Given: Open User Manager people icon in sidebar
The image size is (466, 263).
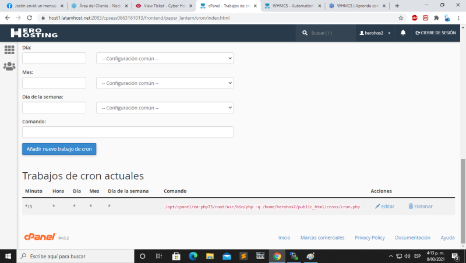Looking at the screenshot, I should tap(9, 66).
